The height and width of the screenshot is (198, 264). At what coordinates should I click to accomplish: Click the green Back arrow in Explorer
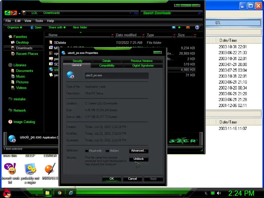pyautogui.click(x=7, y=13)
